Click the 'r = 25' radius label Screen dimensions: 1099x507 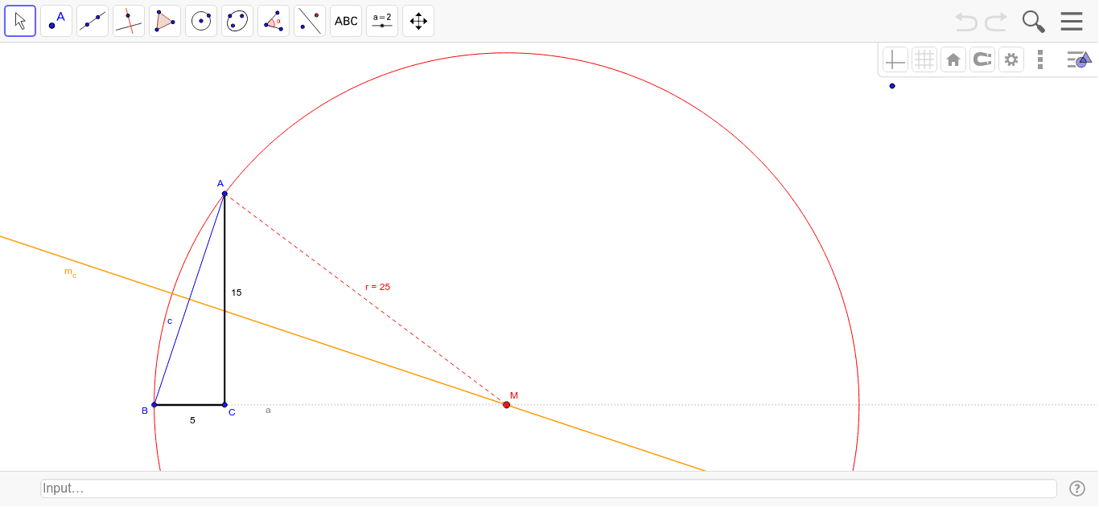point(377,287)
